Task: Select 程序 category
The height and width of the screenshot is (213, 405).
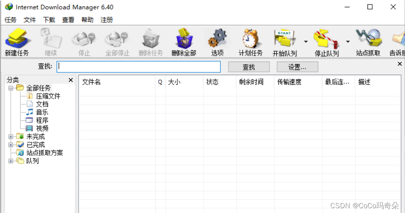Action: [x=42, y=120]
